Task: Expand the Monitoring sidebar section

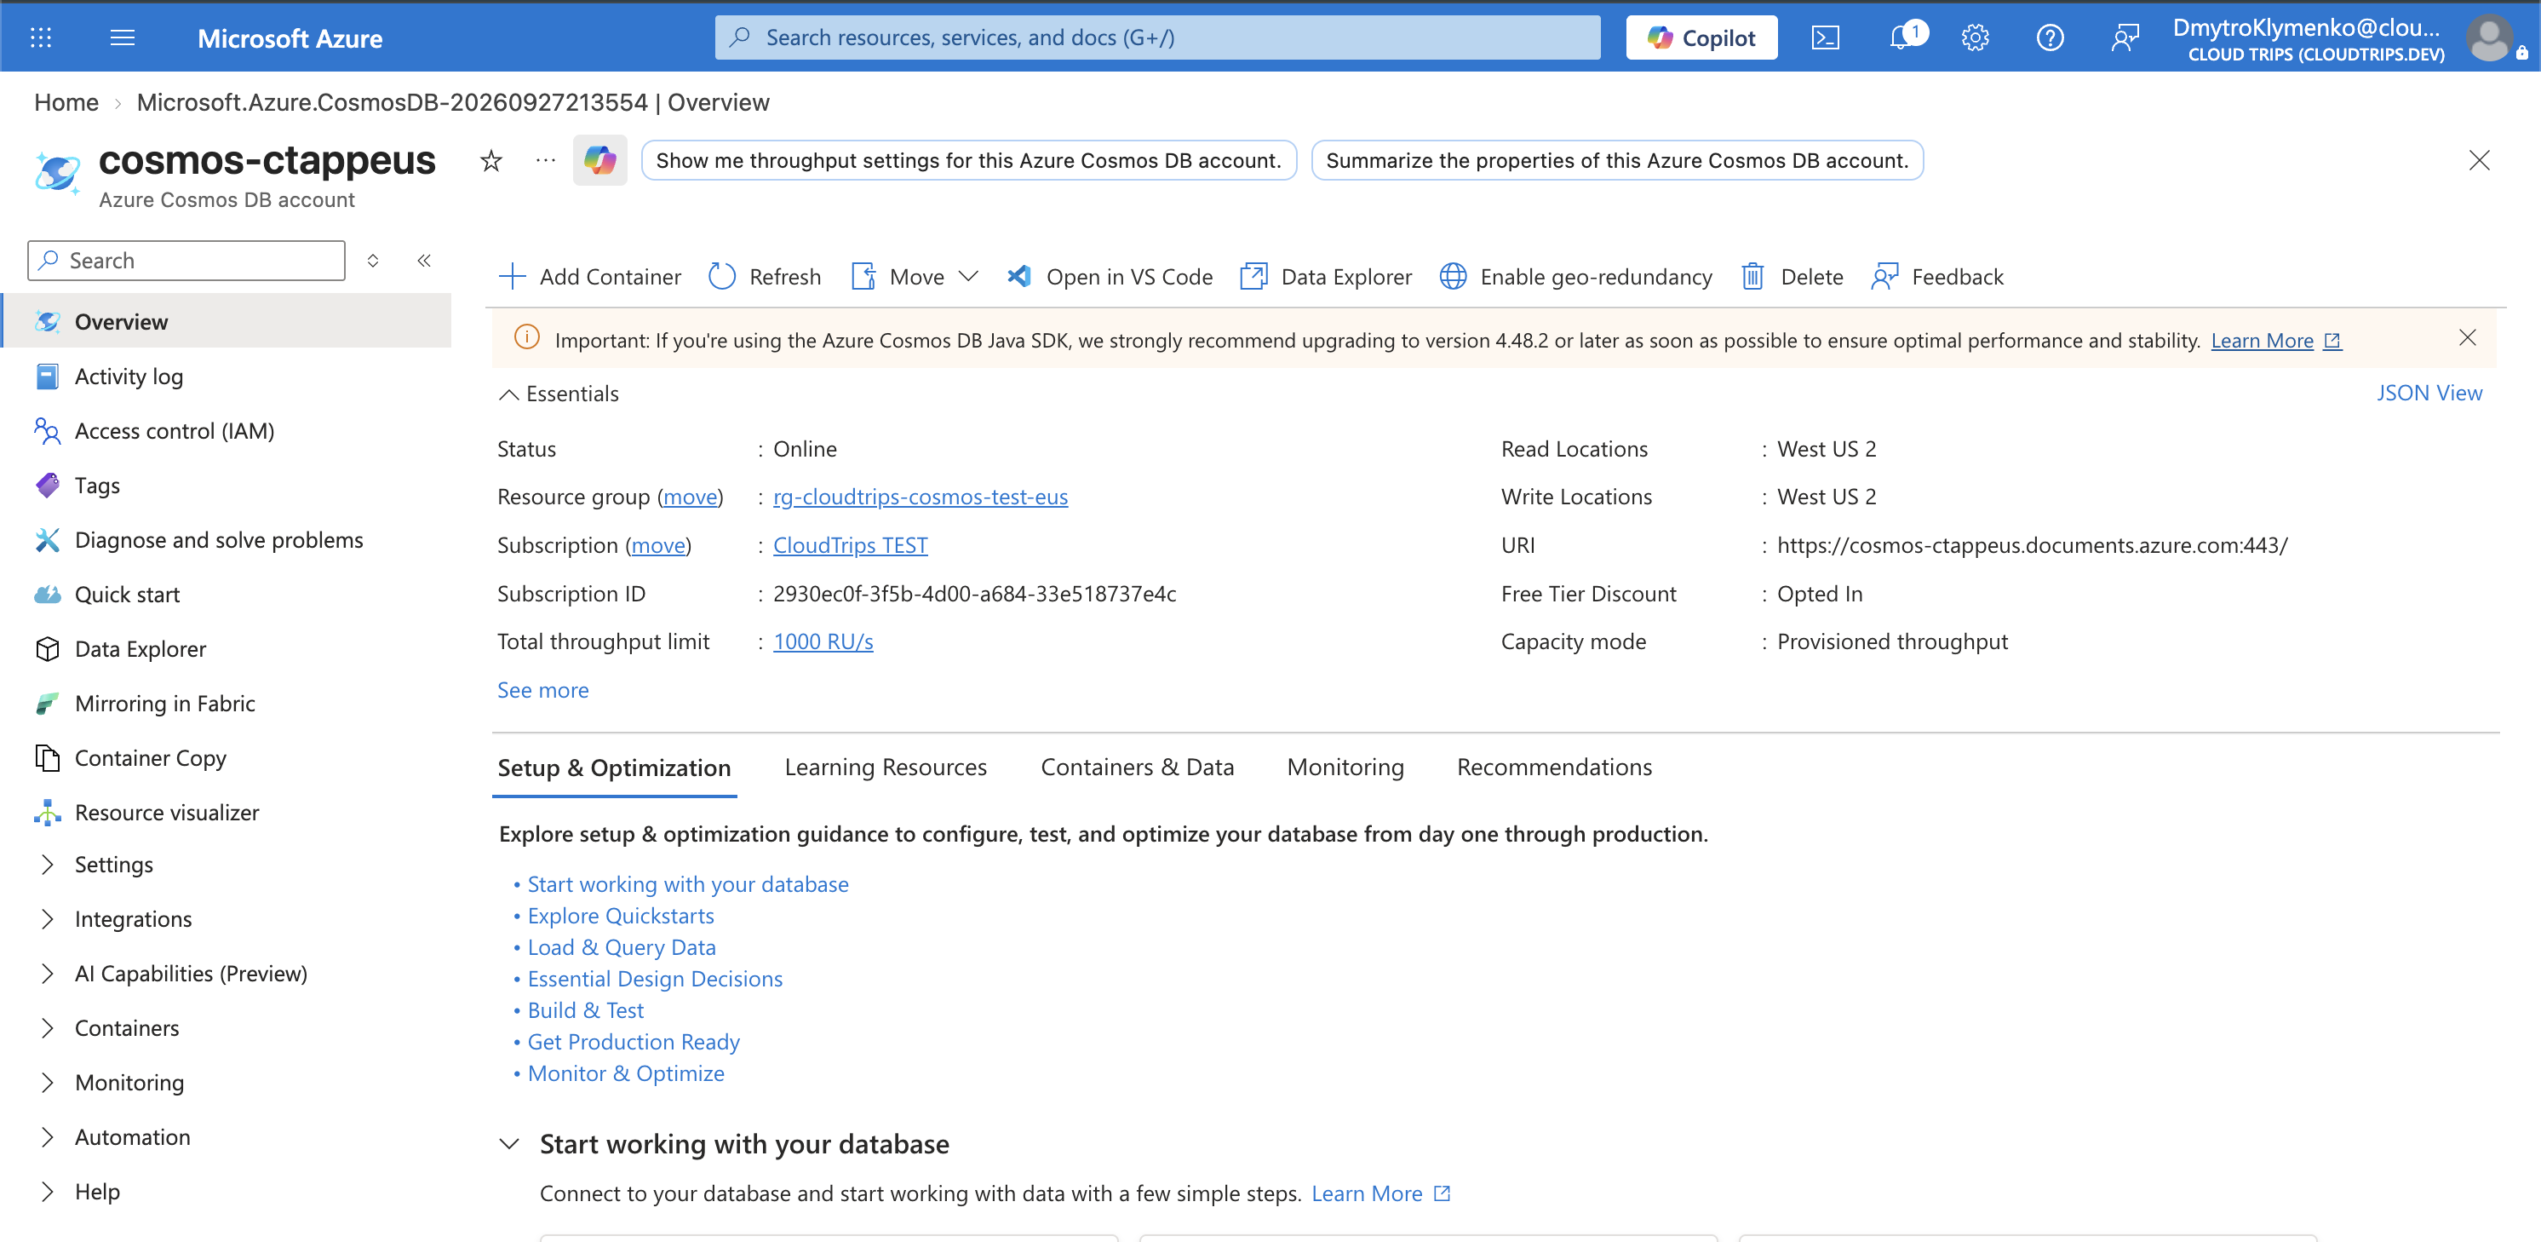Action: coord(48,1082)
